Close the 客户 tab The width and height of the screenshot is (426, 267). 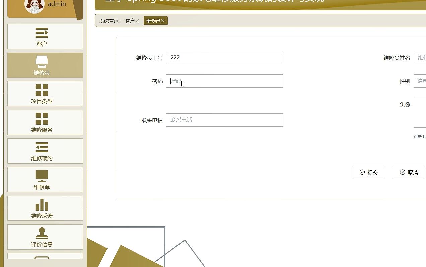(x=138, y=20)
